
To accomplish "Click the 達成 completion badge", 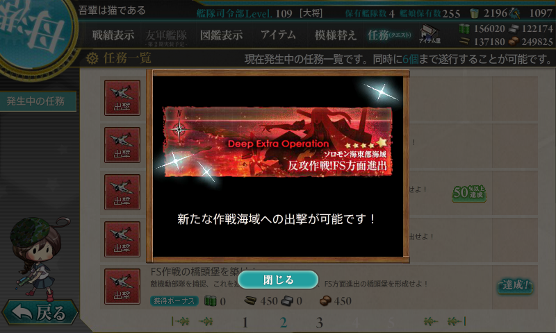I will [x=515, y=285].
